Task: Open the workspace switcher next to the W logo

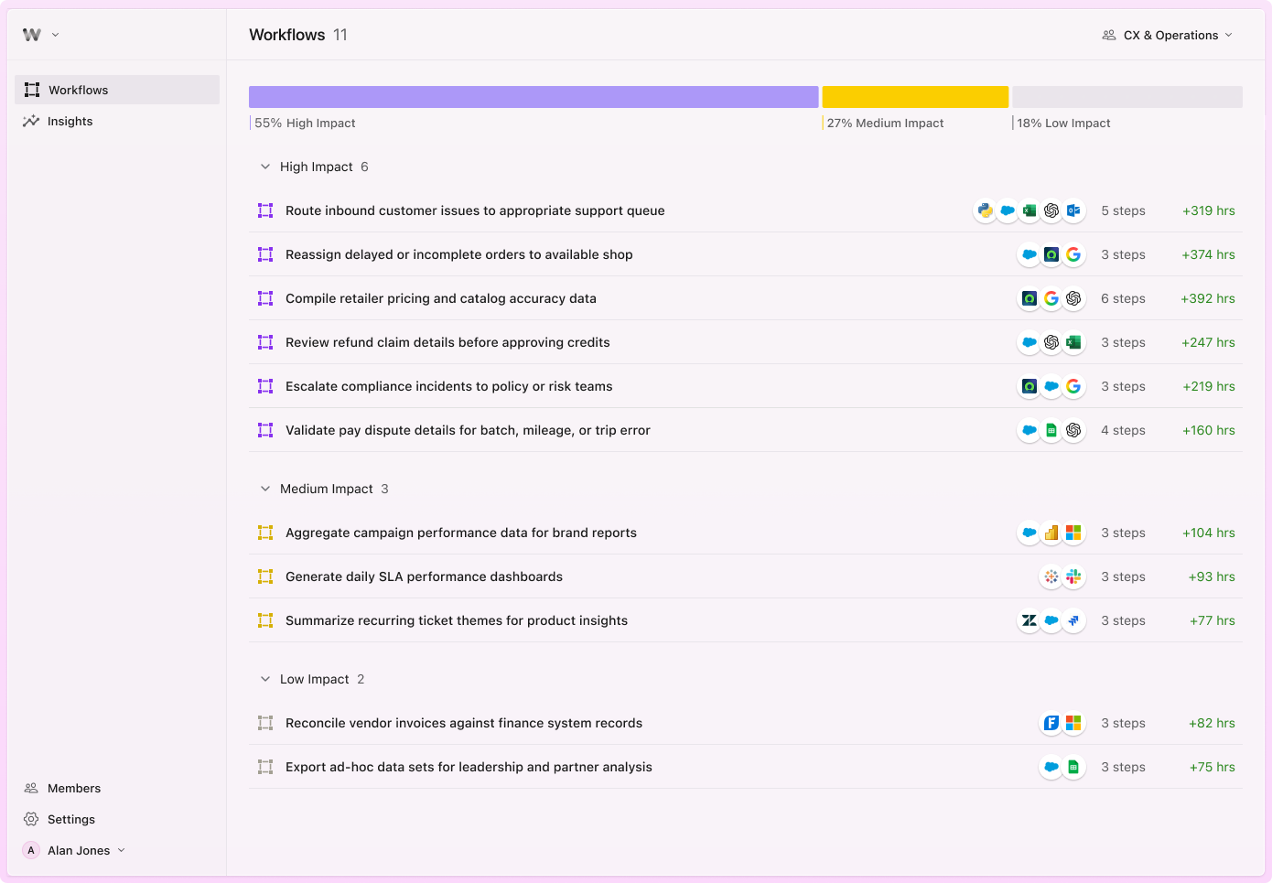Action: pos(54,35)
